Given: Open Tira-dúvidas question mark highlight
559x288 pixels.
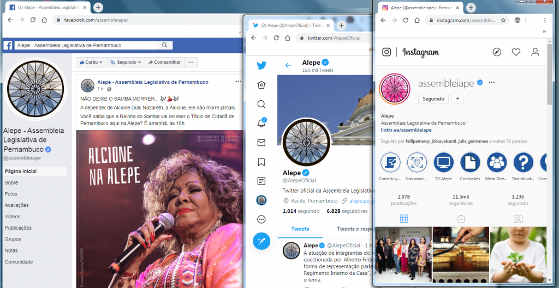Looking at the screenshot, I should 524,162.
